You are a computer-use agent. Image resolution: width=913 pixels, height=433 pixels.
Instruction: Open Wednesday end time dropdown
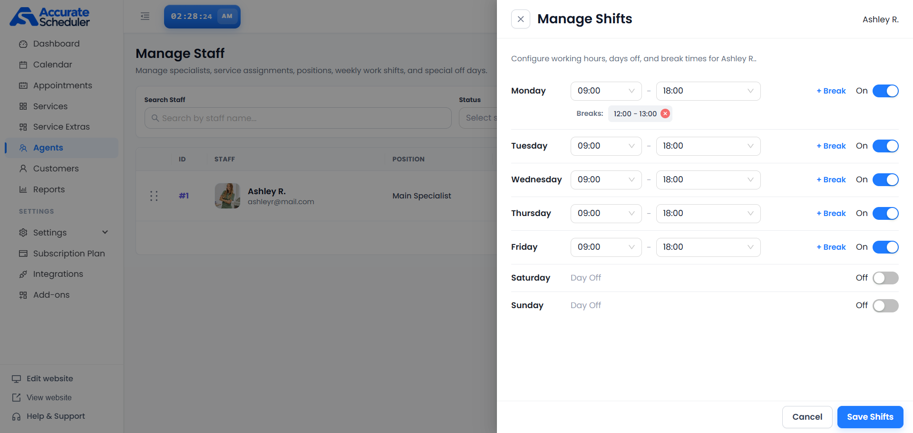(x=708, y=179)
